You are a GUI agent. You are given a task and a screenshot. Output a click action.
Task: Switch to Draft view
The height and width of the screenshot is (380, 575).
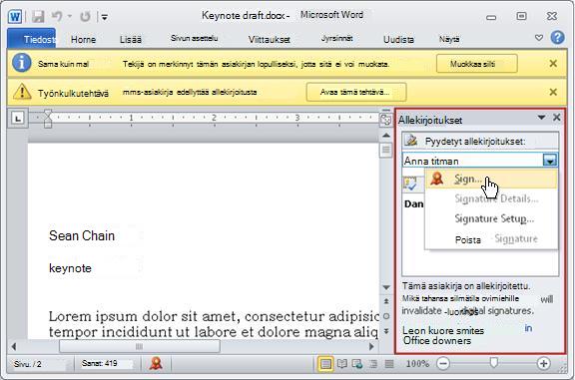(x=389, y=363)
